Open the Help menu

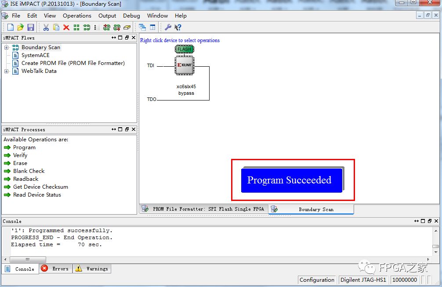pos(181,16)
